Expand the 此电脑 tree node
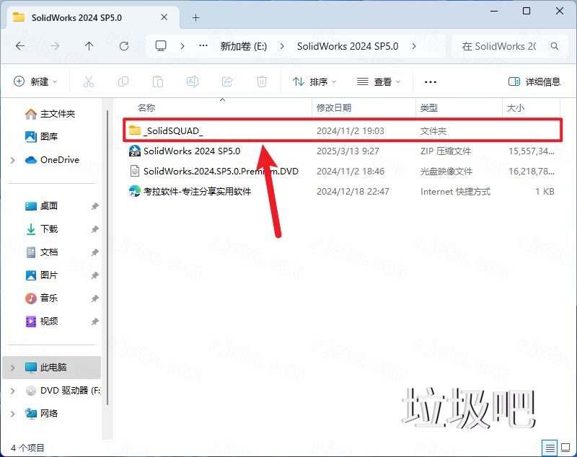This screenshot has width=577, height=457. [13, 367]
